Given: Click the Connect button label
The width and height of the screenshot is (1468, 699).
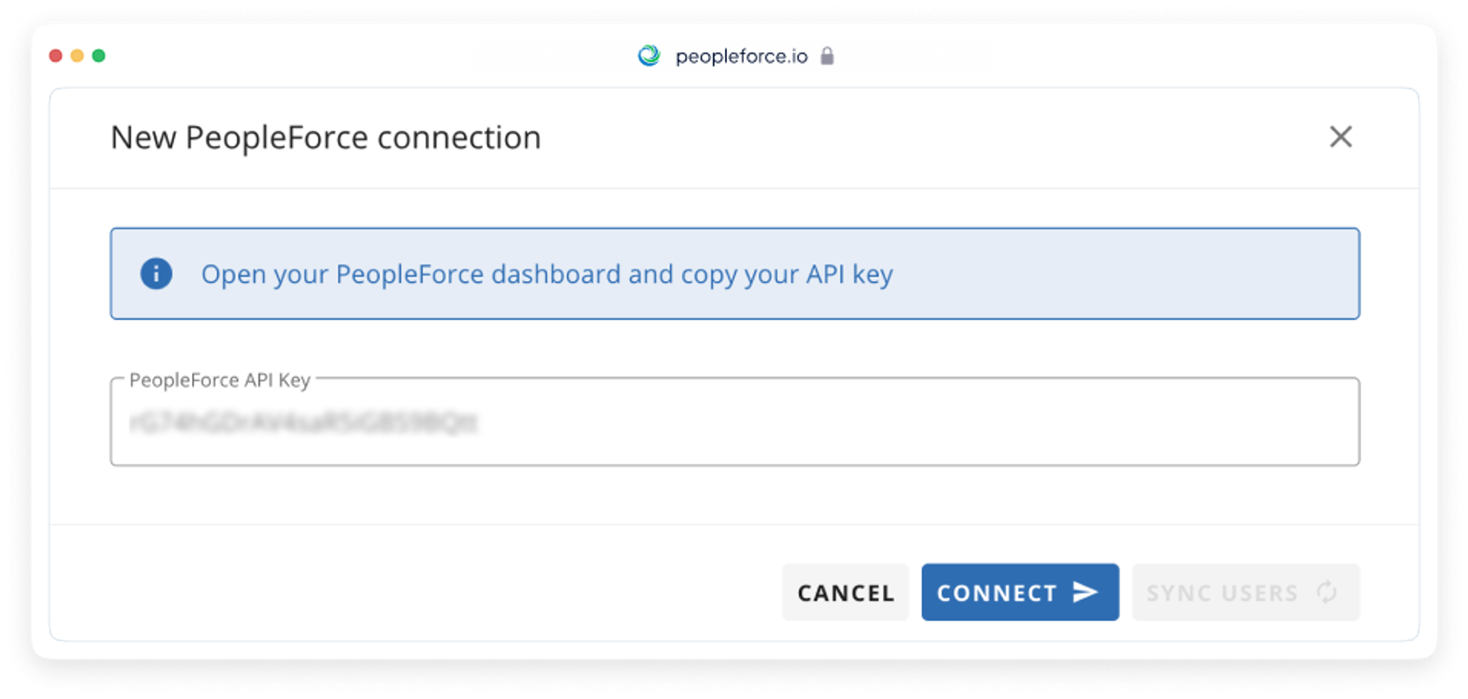Looking at the screenshot, I should pos(997,593).
